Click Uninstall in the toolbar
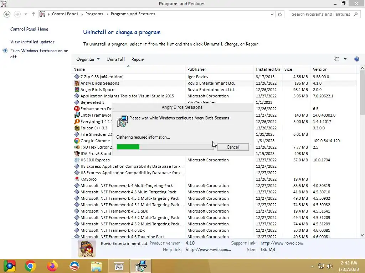The height and width of the screenshot is (273, 365). click(115, 59)
